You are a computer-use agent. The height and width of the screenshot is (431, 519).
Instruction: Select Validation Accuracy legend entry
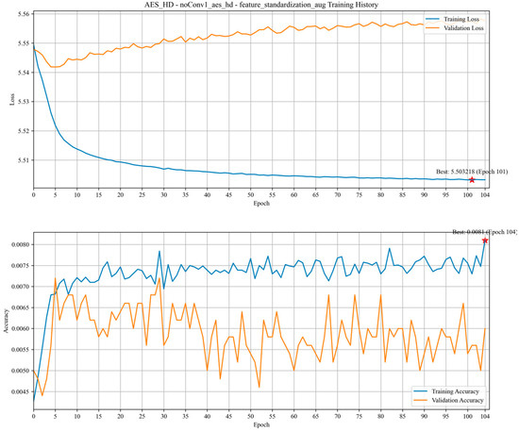(448, 400)
